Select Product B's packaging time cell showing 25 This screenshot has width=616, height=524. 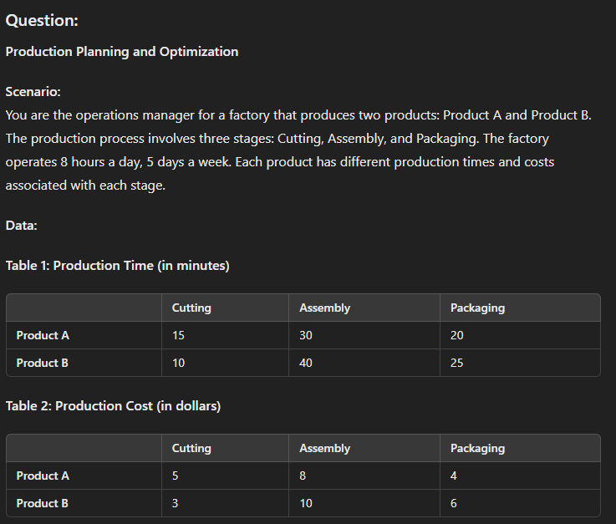(457, 363)
